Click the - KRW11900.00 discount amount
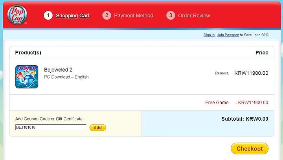Image resolution: width=283 pixels, height=160 pixels. click(252, 103)
